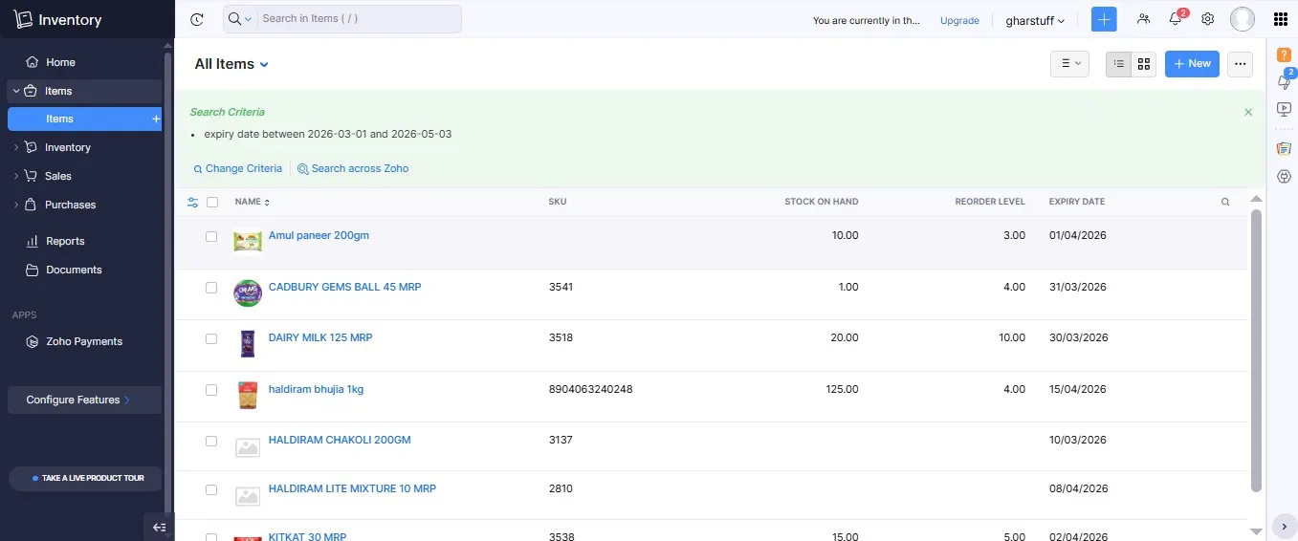The width and height of the screenshot is (1298, 541).
Task: Click Change Criteria link
Action: coord(237,168)
